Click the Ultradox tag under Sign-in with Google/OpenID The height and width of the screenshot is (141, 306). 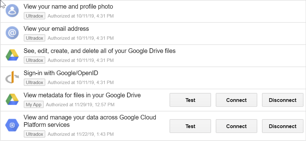coord(35,82)
